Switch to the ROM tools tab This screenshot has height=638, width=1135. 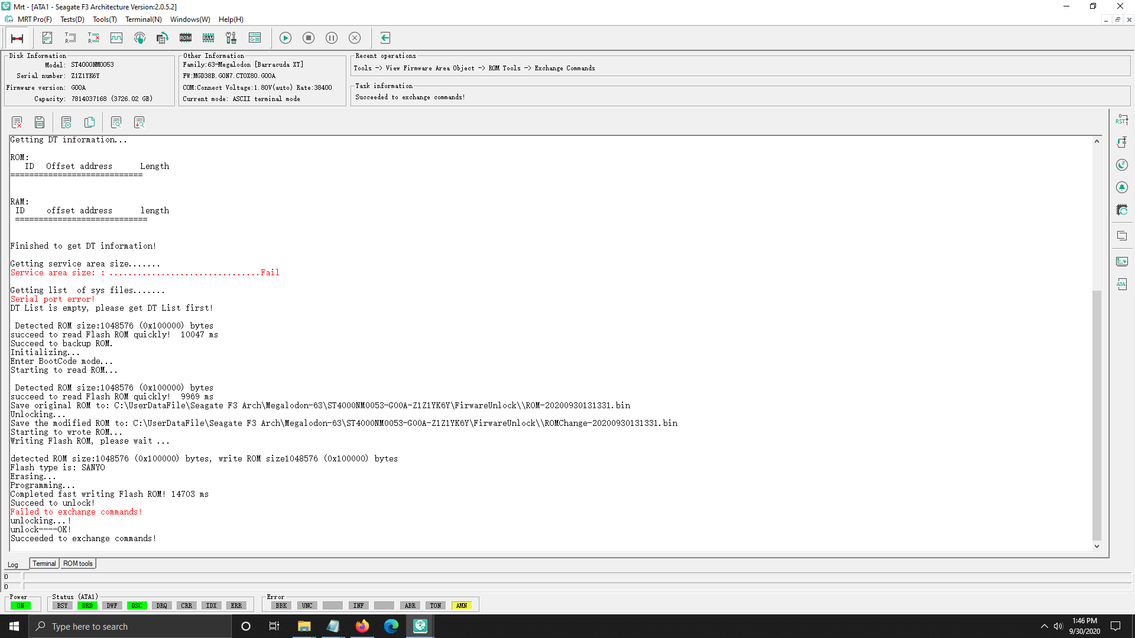point(78,564)
